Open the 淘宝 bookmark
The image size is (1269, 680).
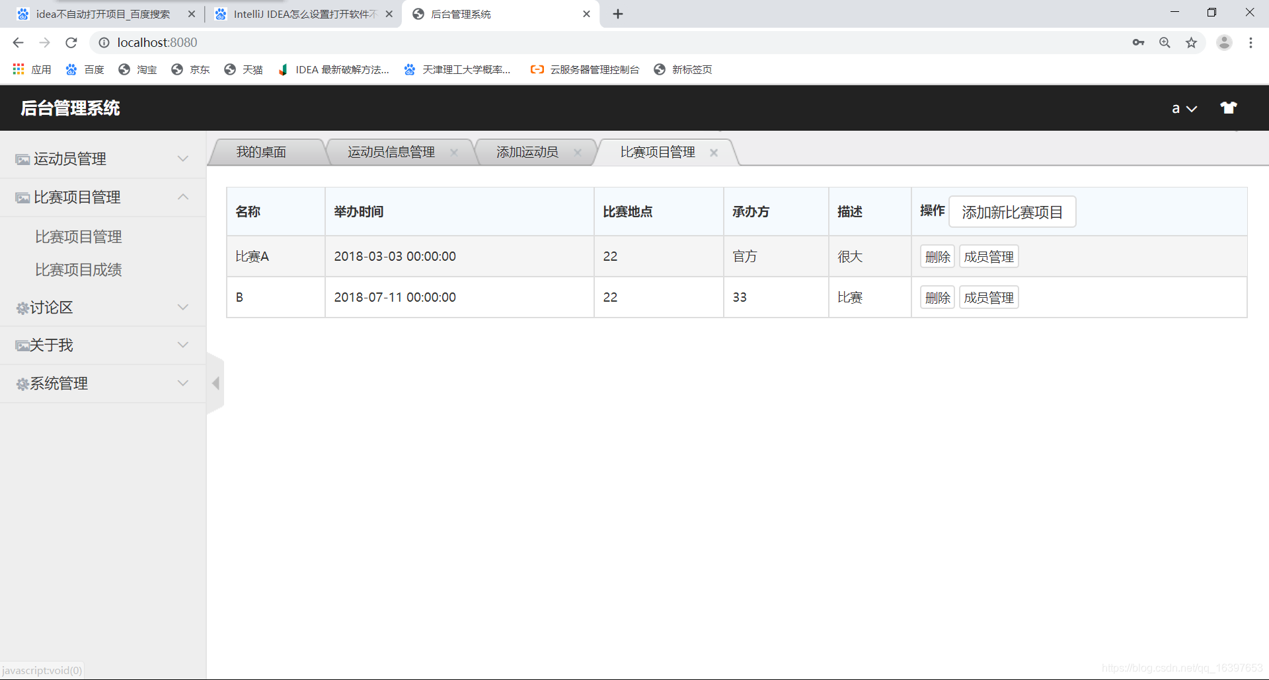pos(137,69)
